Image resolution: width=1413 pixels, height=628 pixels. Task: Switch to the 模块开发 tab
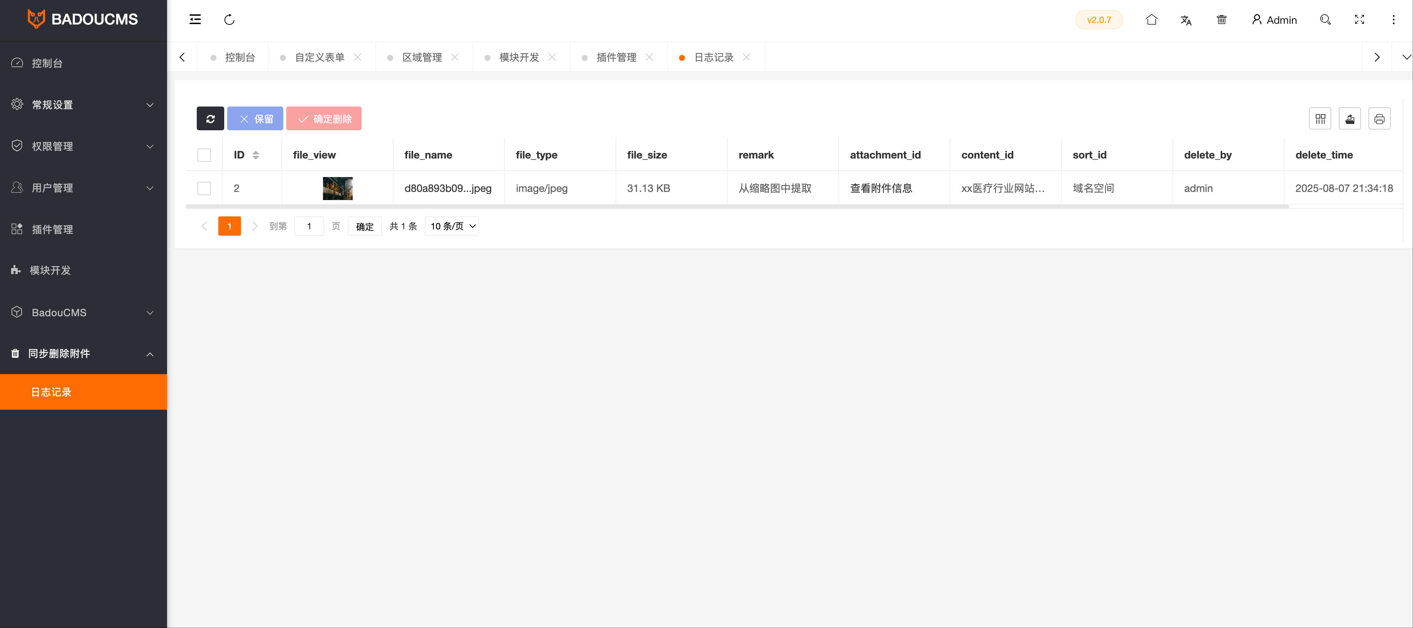click(x=519, y=58)
